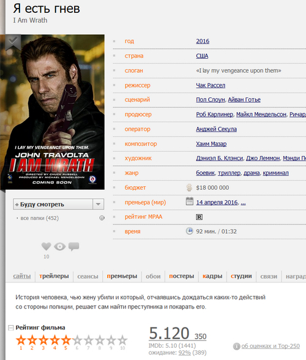Click the speech bubble comment icon

[x=73, y=247]
